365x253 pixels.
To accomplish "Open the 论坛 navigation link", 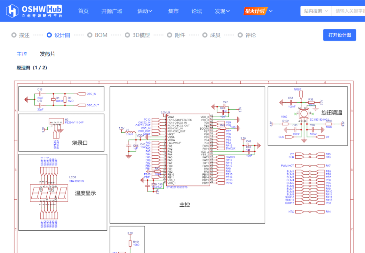I will (x=197, y=11).
